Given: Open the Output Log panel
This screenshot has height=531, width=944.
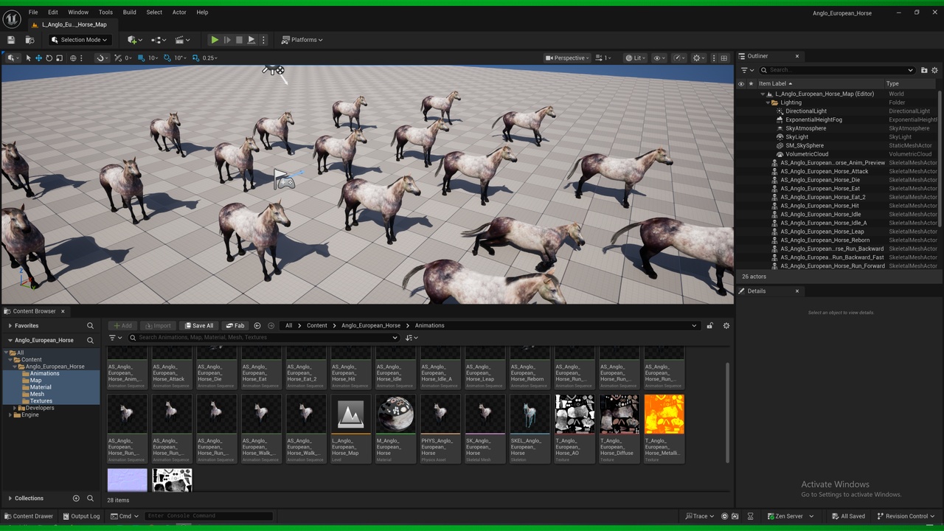Looking at the screenshot, I should click(80, 516).
